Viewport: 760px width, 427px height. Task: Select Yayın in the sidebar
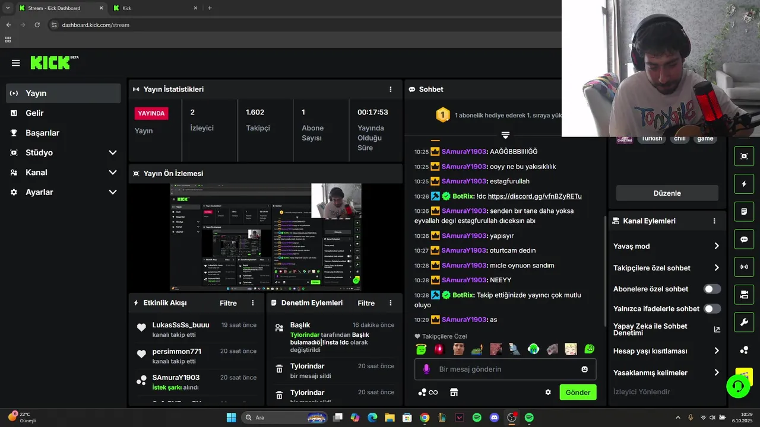point(64,93)
